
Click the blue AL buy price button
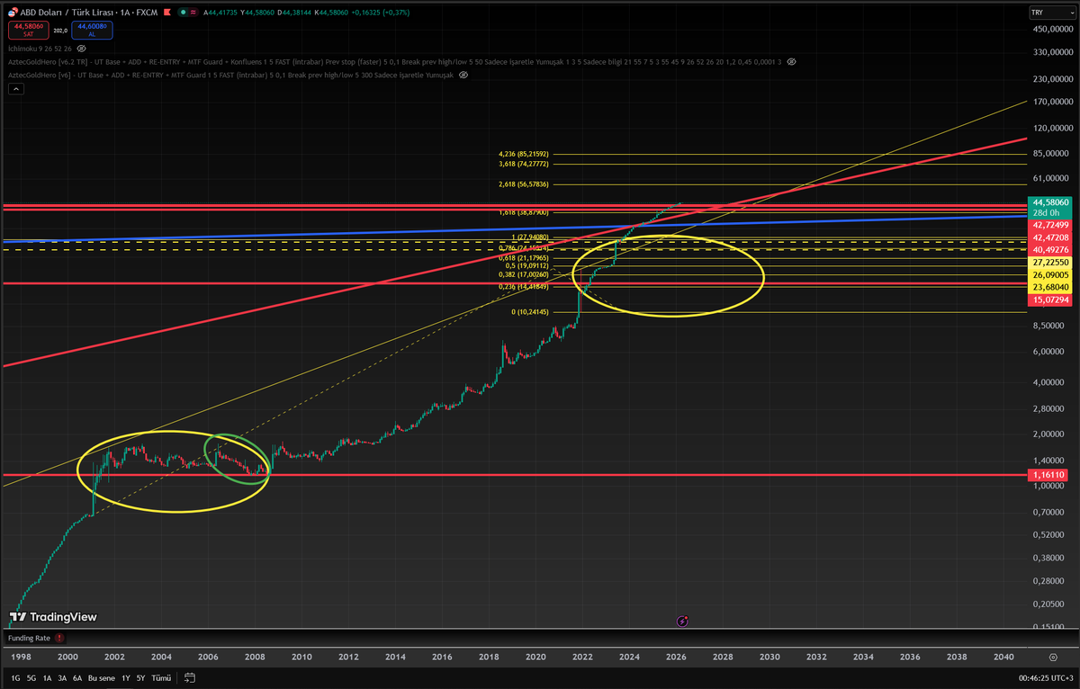[x=90, y=30]
